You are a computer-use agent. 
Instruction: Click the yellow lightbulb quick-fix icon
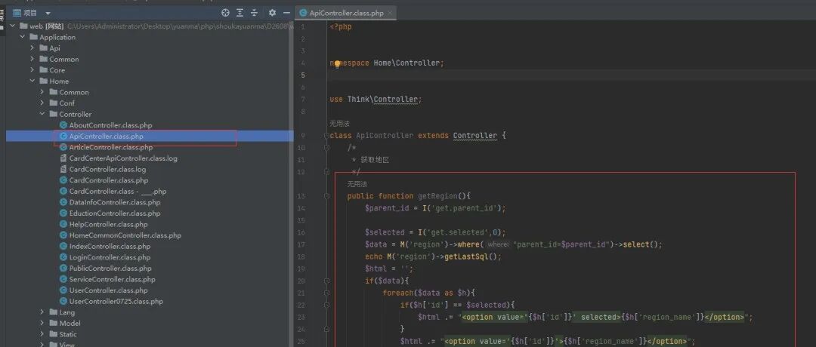pyautogui.click(x=337, y=64)
